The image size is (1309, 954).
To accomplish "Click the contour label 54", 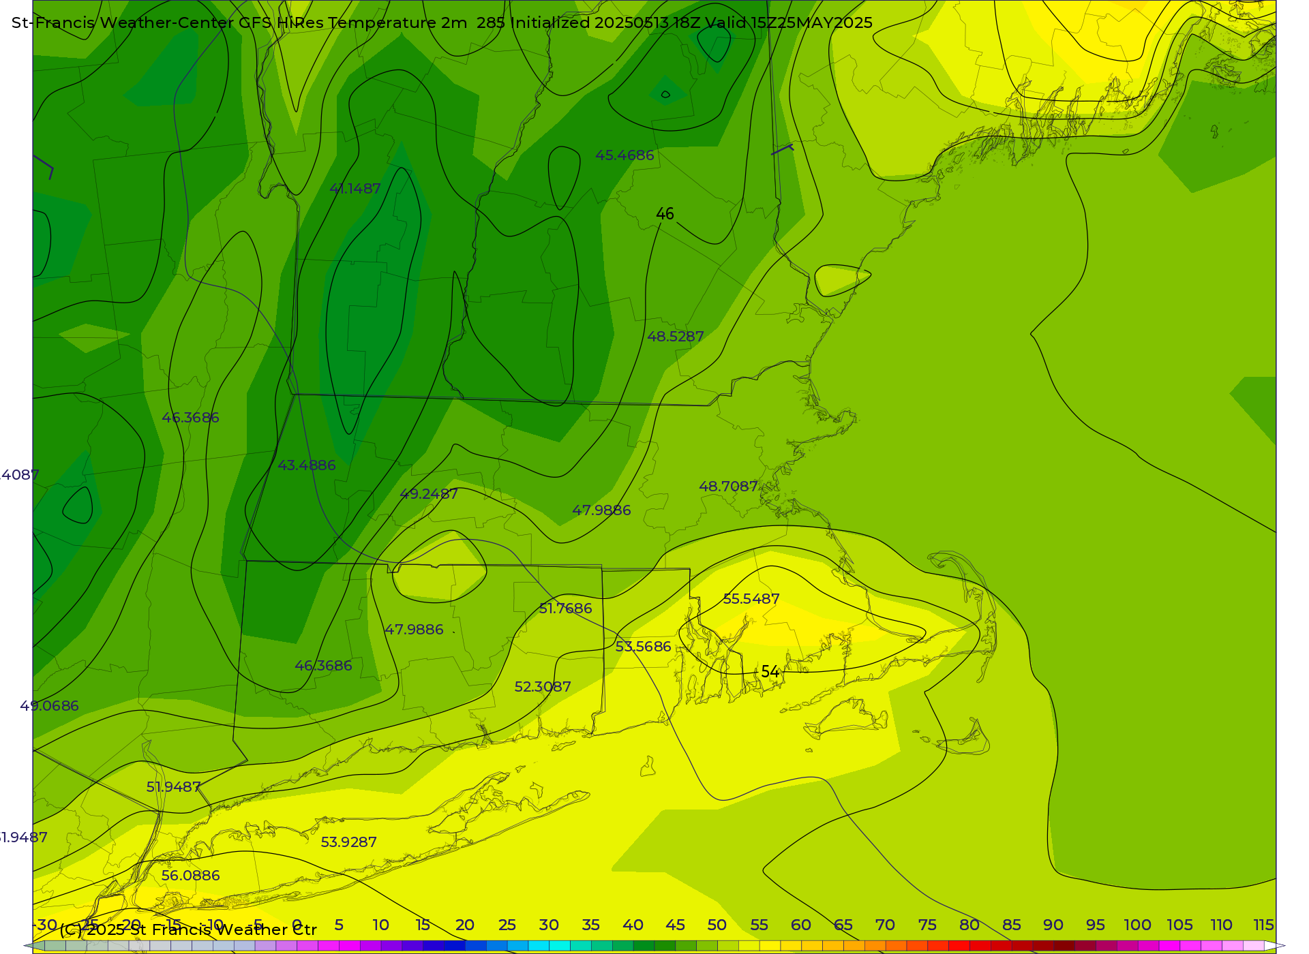I will coord(770,672).
